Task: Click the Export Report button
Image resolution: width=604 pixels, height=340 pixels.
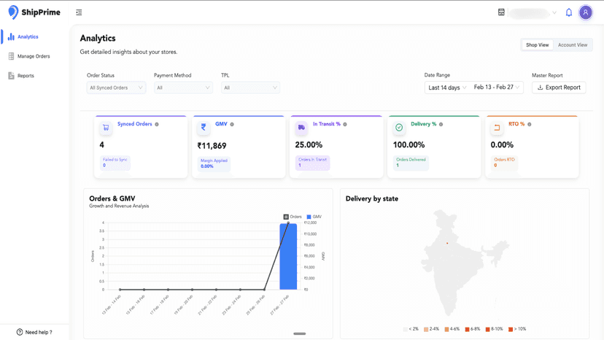Action: pos(559,88)
